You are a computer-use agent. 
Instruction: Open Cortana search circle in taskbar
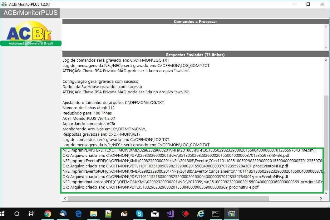(17, 214)
